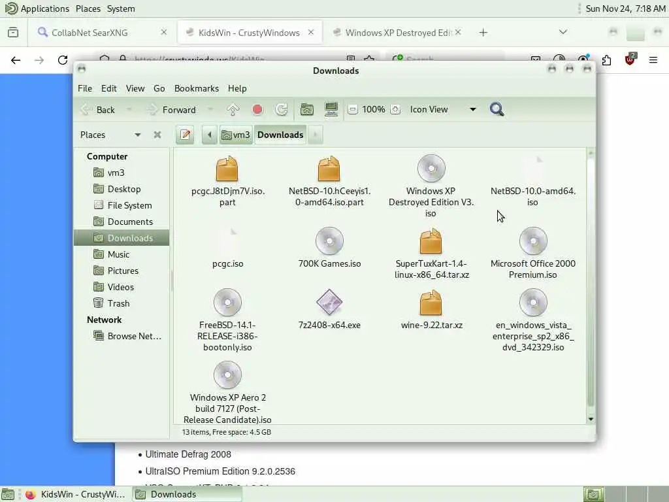Viewport: 669px width, 502px height.
Task: Click the file view vertical scrollbar
Action: 591,282
